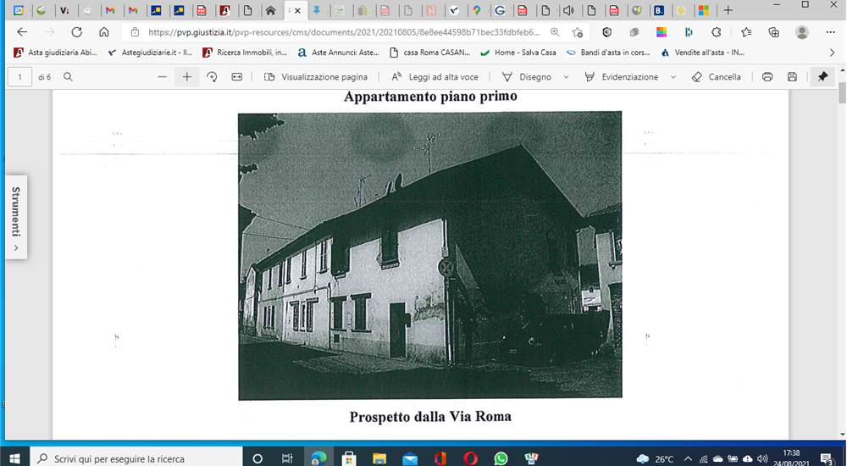Click the URL address bar

tap(344, 32)
